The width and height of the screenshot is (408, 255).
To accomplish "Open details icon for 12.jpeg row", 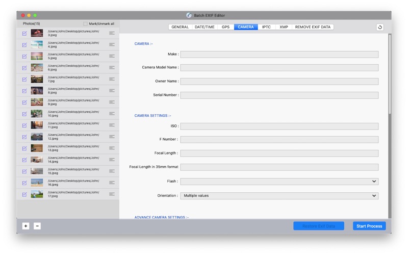I will pyautogui.click(x=112, y=137).
